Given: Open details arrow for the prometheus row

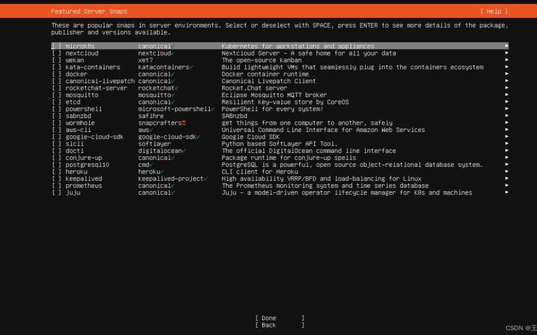Looking at the screenshot, I should click(506, 186).
